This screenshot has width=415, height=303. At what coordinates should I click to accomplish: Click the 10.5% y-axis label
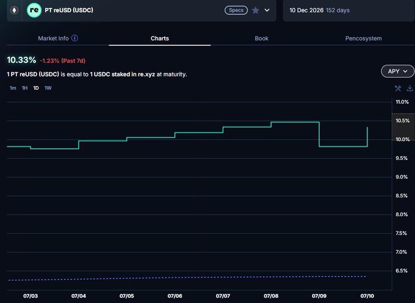point(402,121)
